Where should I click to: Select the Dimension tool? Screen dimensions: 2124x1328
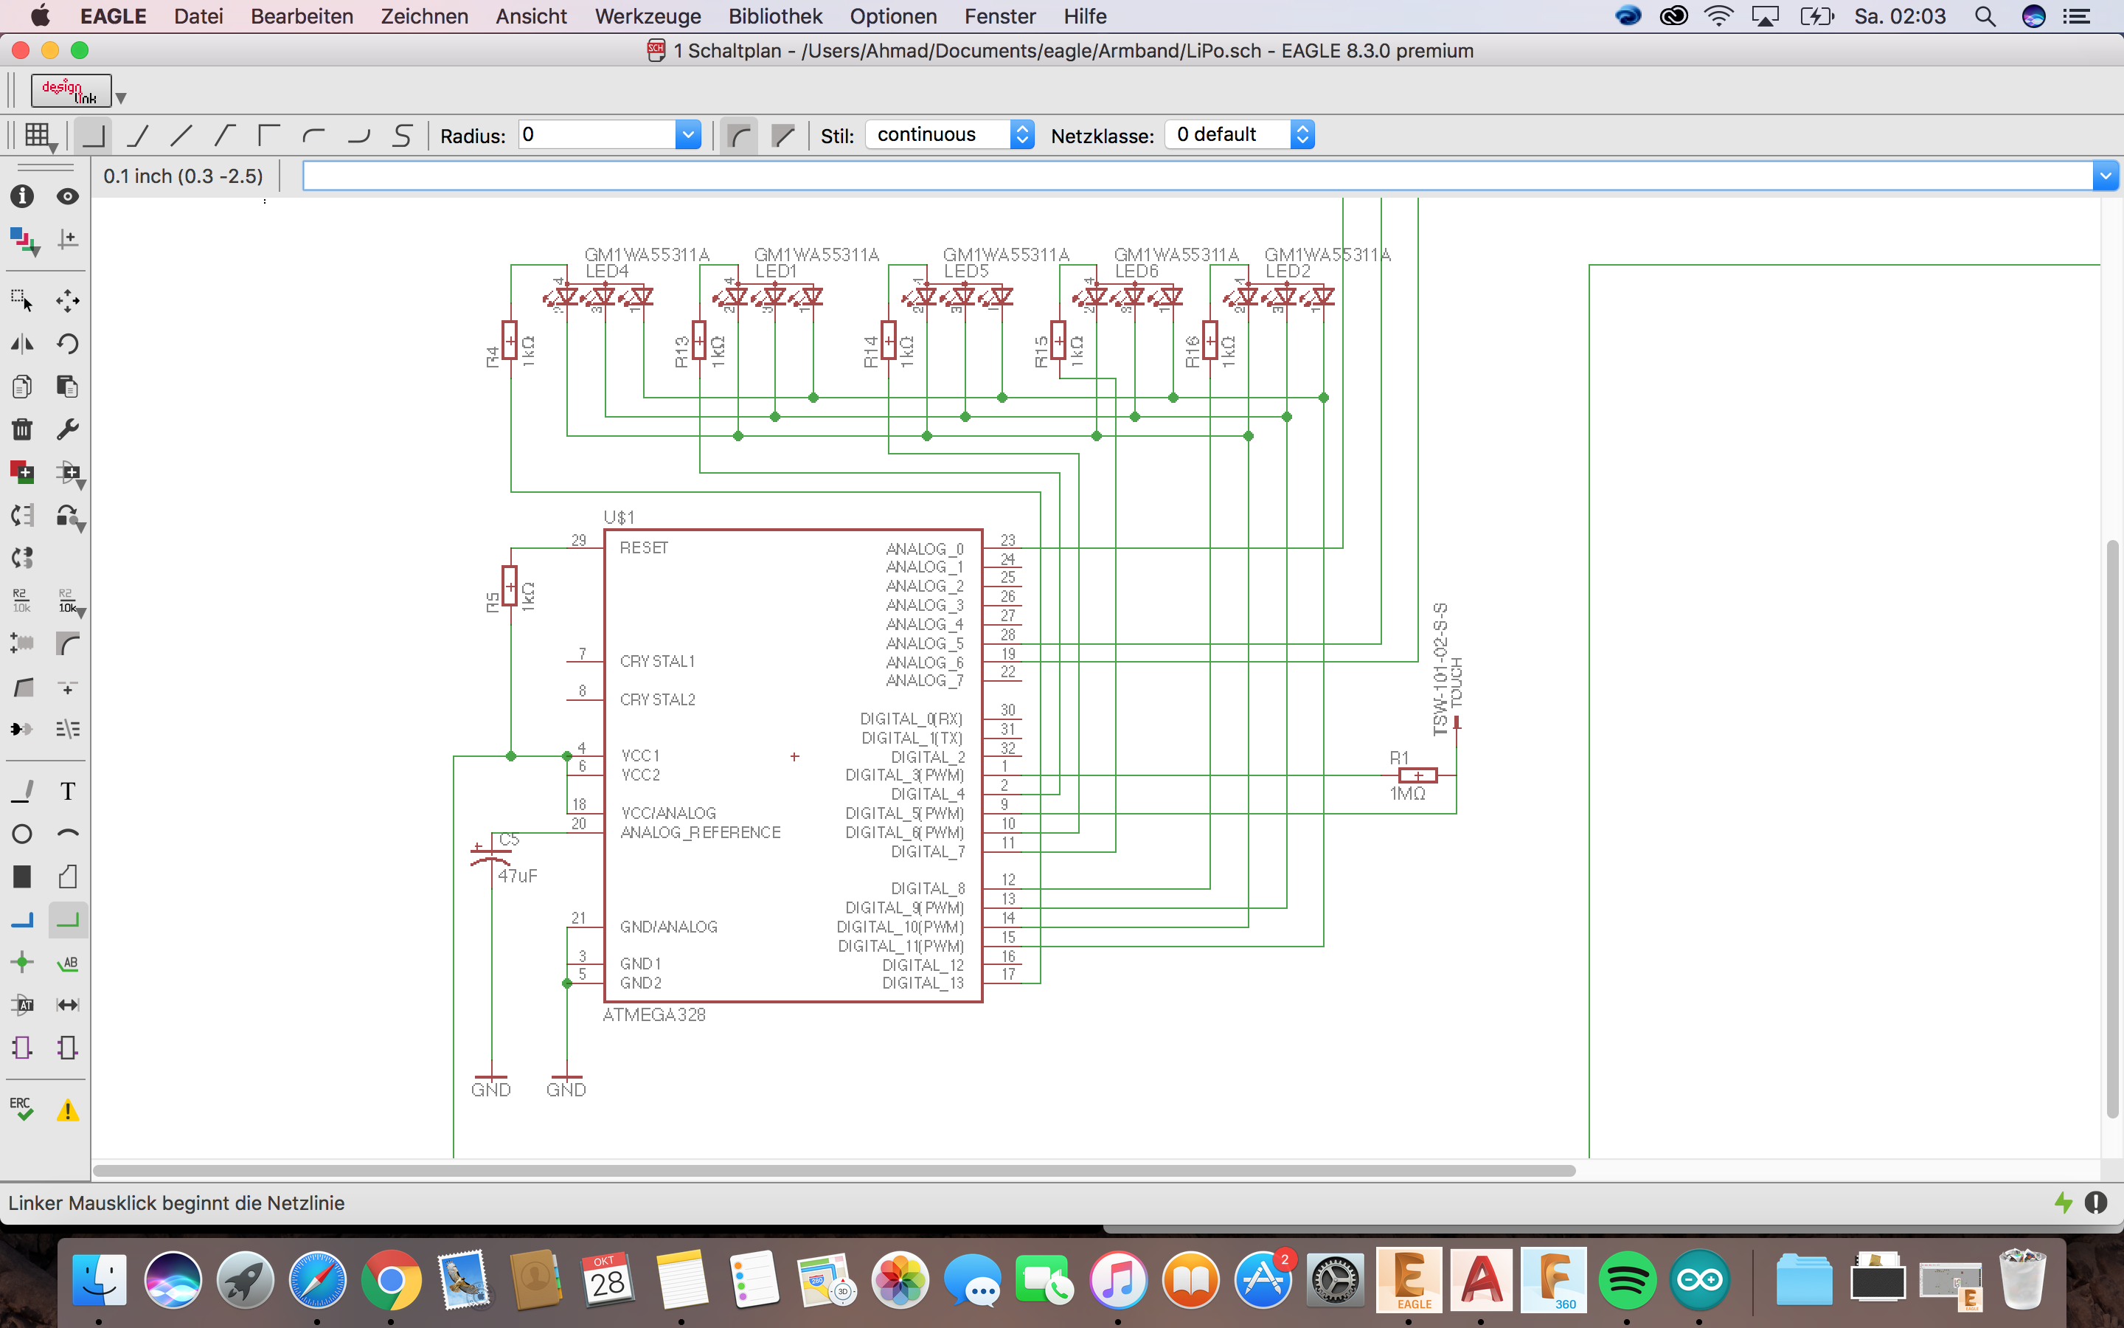[x=68, y=1005]
